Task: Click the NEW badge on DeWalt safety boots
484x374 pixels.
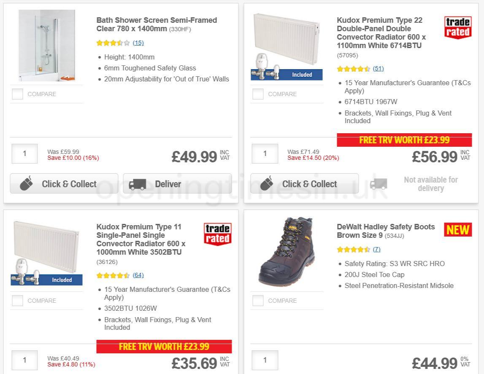Action: [457, 230]
